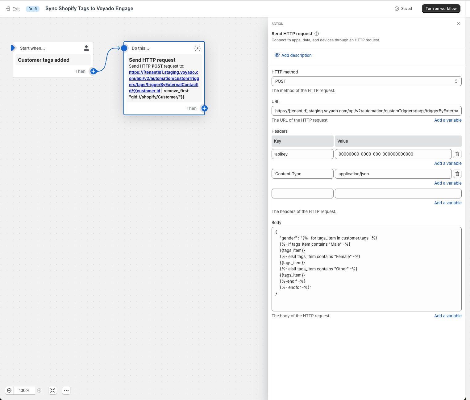470x400 pixels.
Task: Click inside the Body request textarea
Action: (x=366, y=269)
